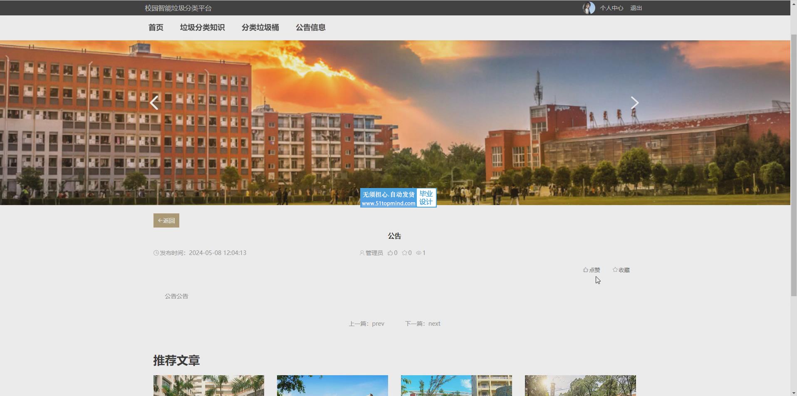Open fourth recommended article thumbnail with tower

[x=580, y=386]
